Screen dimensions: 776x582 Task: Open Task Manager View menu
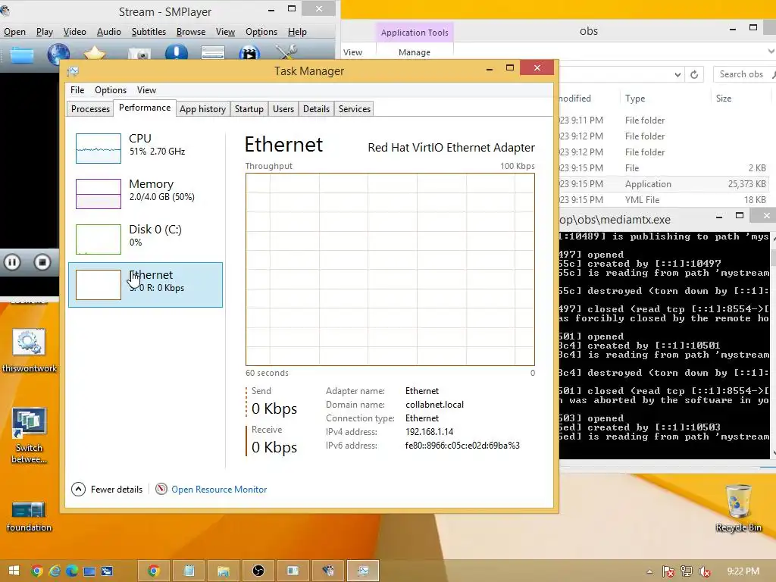pos(146,90)
